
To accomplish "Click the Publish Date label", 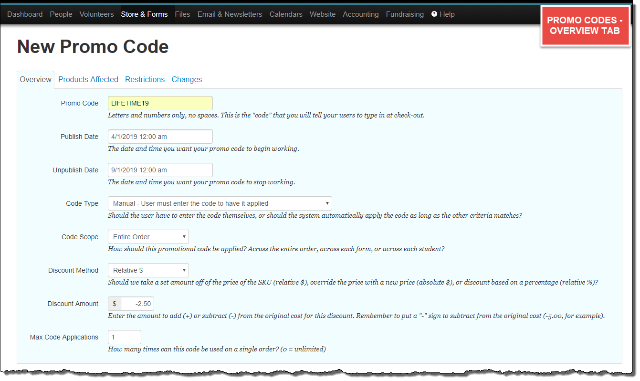I will (x=79, y=137).
